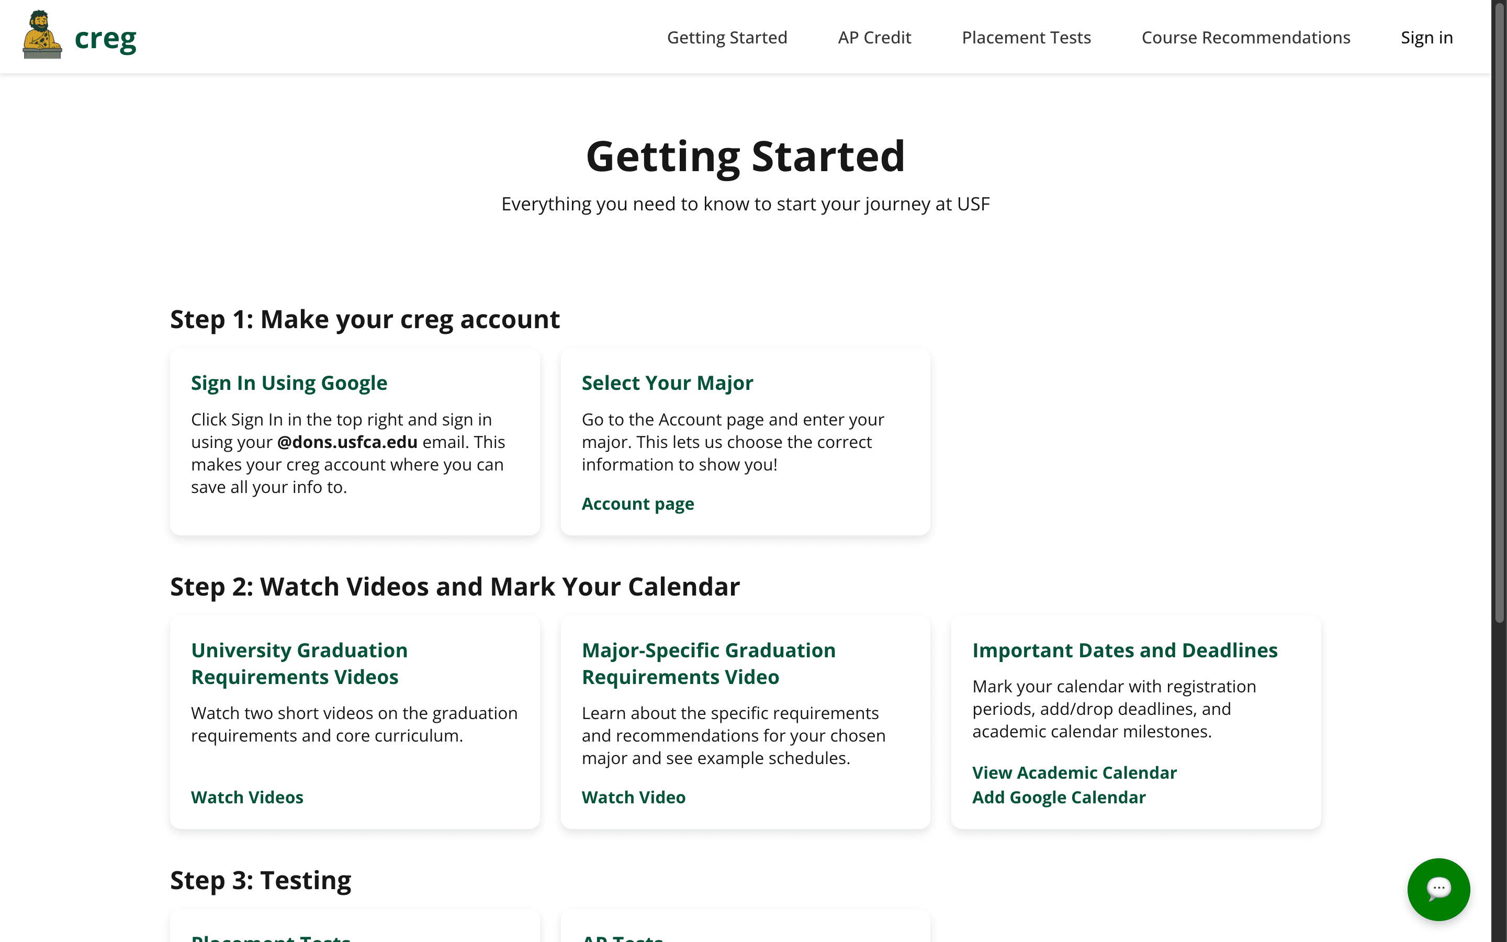
Task: Open Placement Tests in the navigation
Action: point(1026,37)
